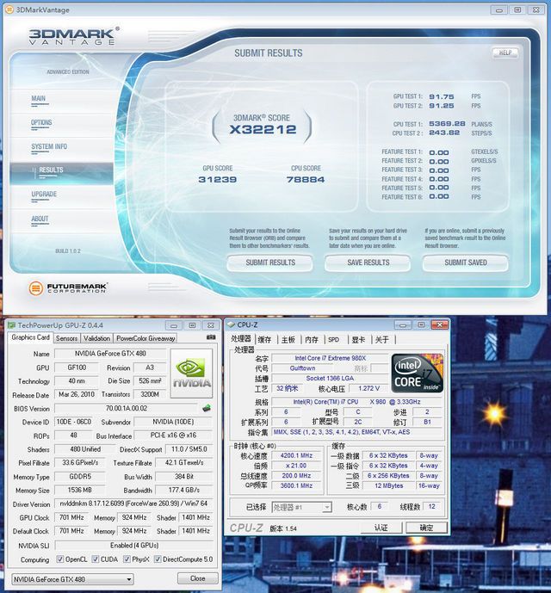Click the GPU-Z Name field NVIDIA GeForce GTX 480
The image size is (551, 593).
pyautogui.click(x=110, y=354)
